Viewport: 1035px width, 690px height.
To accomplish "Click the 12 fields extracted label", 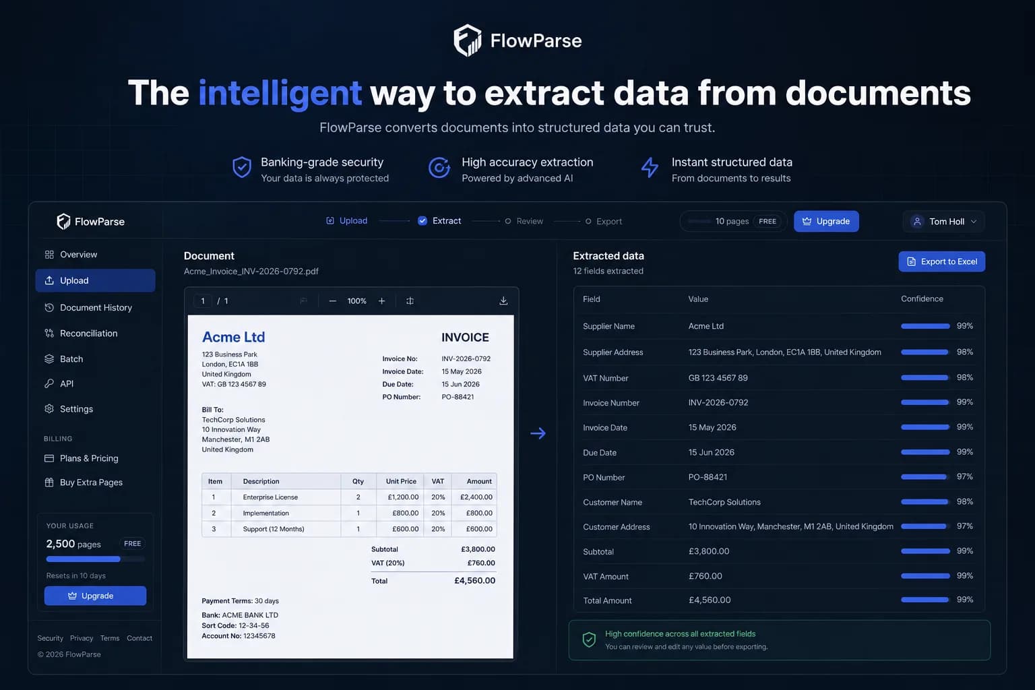I will coord(608,271).
